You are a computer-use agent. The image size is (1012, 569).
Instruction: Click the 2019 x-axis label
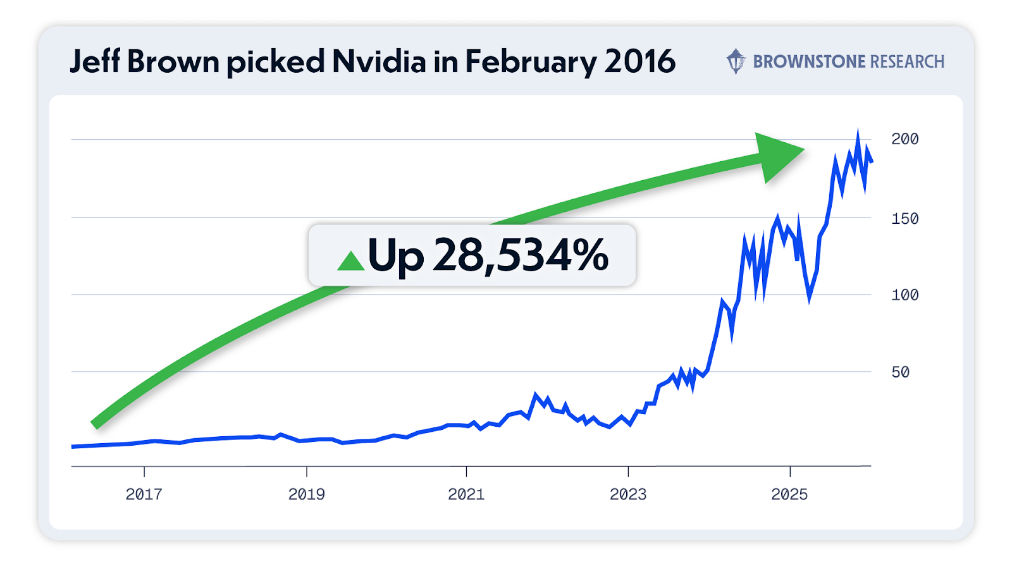point(306,494)
